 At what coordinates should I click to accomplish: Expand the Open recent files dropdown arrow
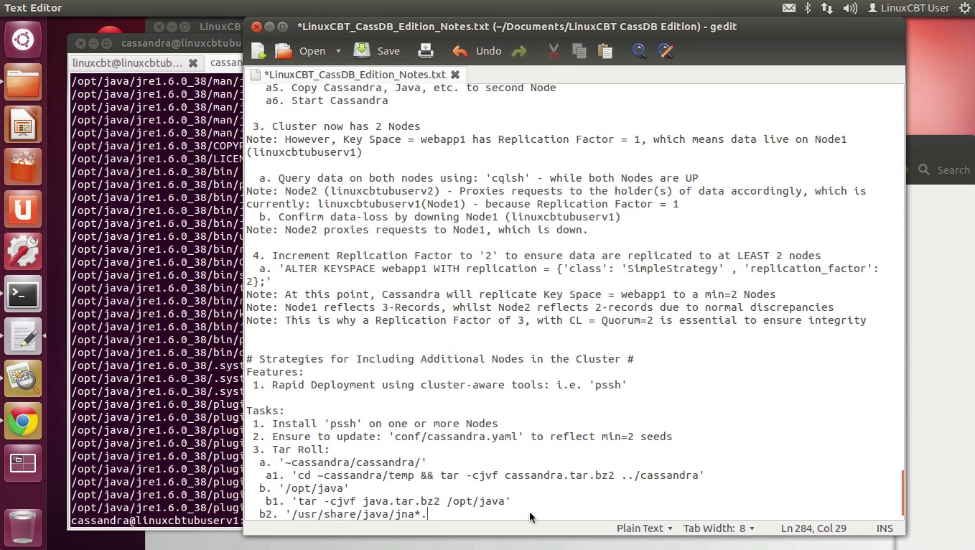tap(338, 51)
